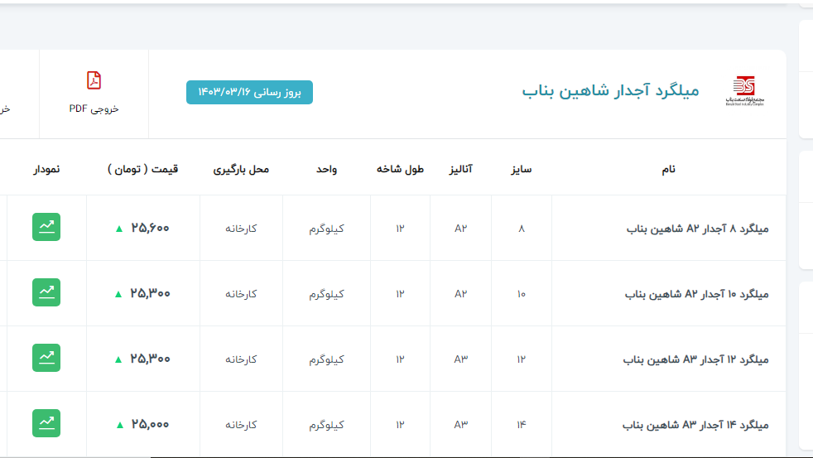The height and width of the screenshot is (458, 813).
Task: Click green price arrow beside ۲۵,۶۰۰
Action: pyautogui.click(x=119, y=229)
